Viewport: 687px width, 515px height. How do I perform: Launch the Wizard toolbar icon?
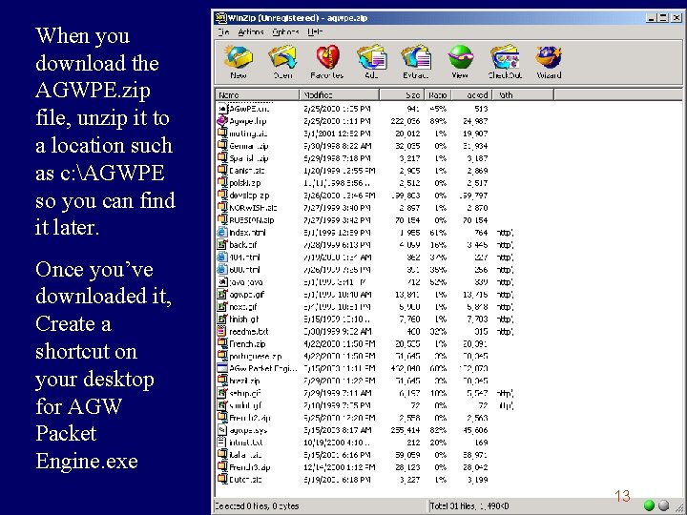[x=549, y=57]
